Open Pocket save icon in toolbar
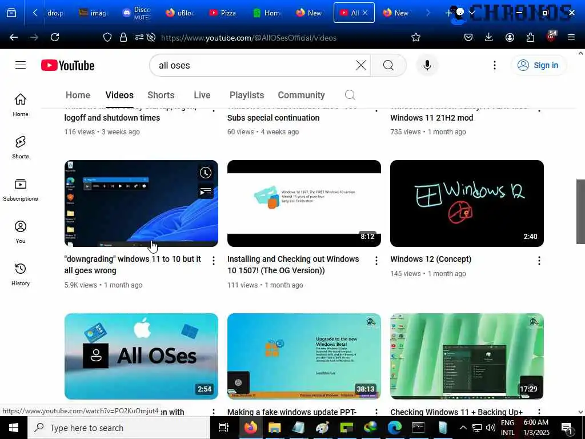 click(x=468, y=37)
